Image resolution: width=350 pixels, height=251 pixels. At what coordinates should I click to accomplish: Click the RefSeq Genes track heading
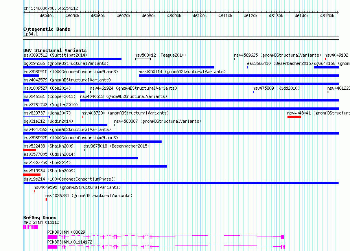tap(40, 218)
